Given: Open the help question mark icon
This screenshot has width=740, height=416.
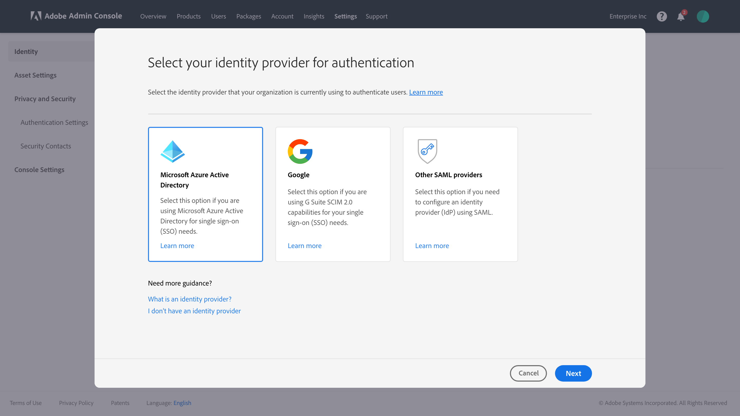Looking at the screenshot, I should click(x=662, y=16).
